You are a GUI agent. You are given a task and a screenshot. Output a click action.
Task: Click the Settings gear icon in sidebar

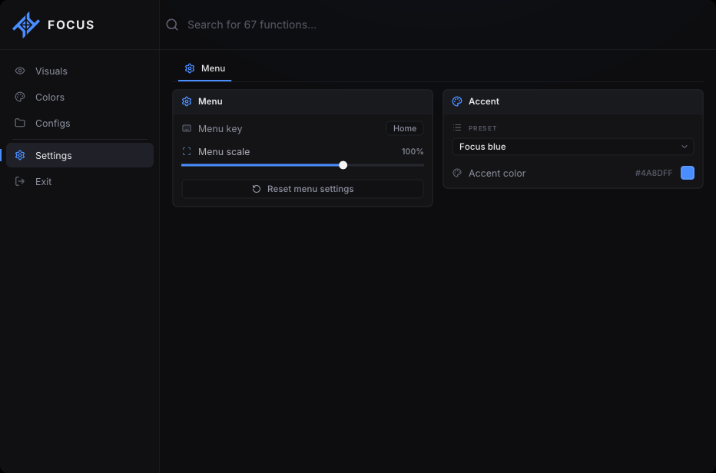[x=20, y=155]
